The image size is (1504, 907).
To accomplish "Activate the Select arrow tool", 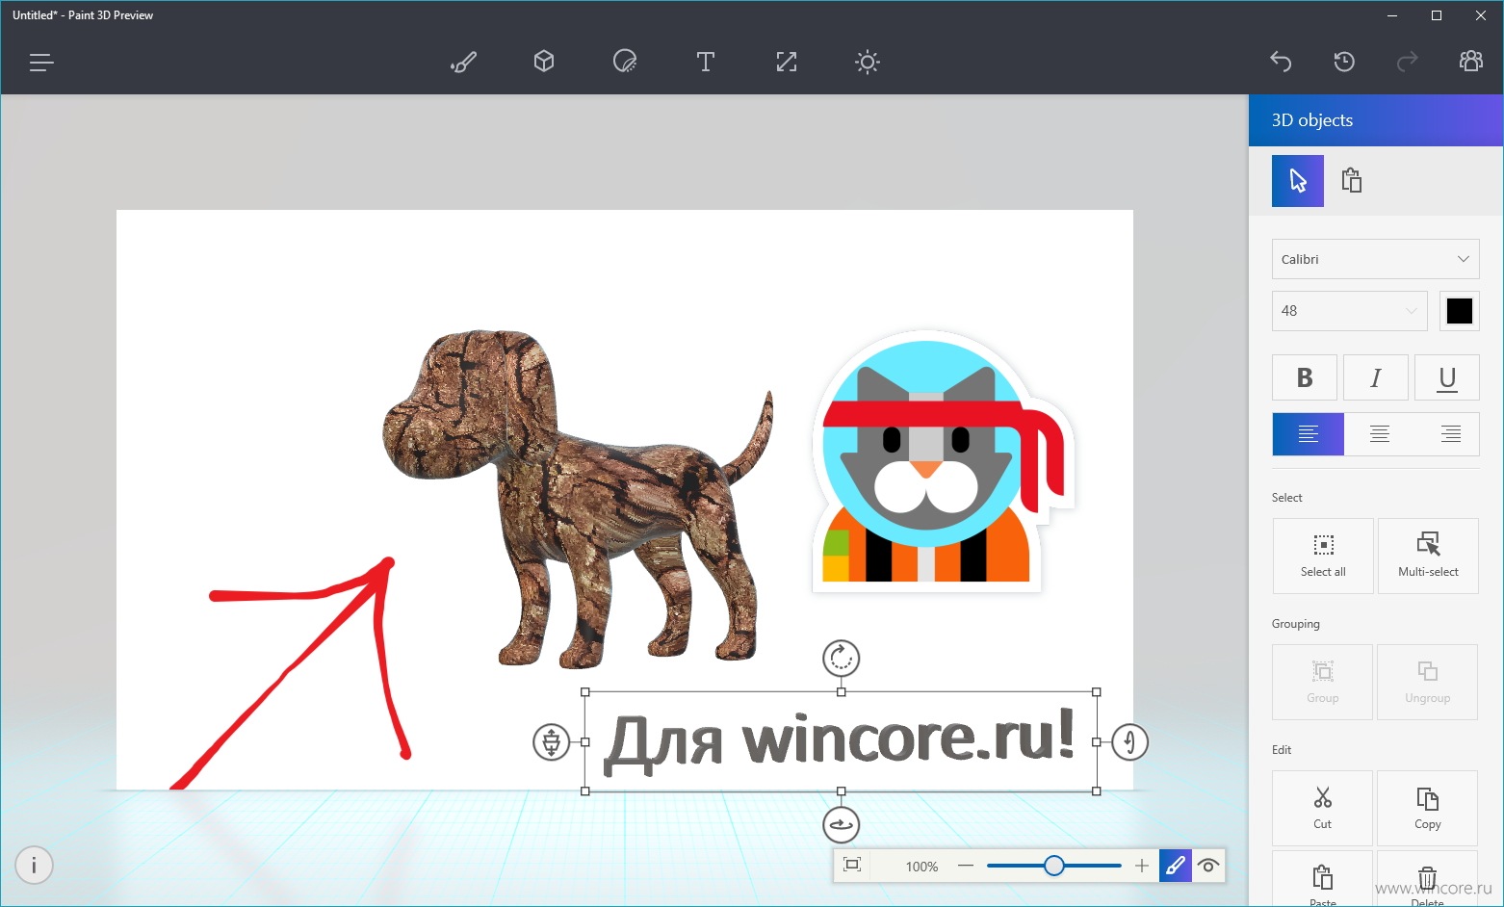I will pyautogui.click(x=1298, y=181).
